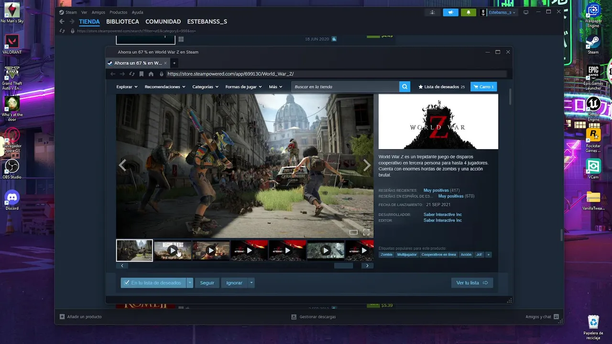Screen dimensions: 612x344
Task: Open the Discord desktop icon
Action: (12, 200)
